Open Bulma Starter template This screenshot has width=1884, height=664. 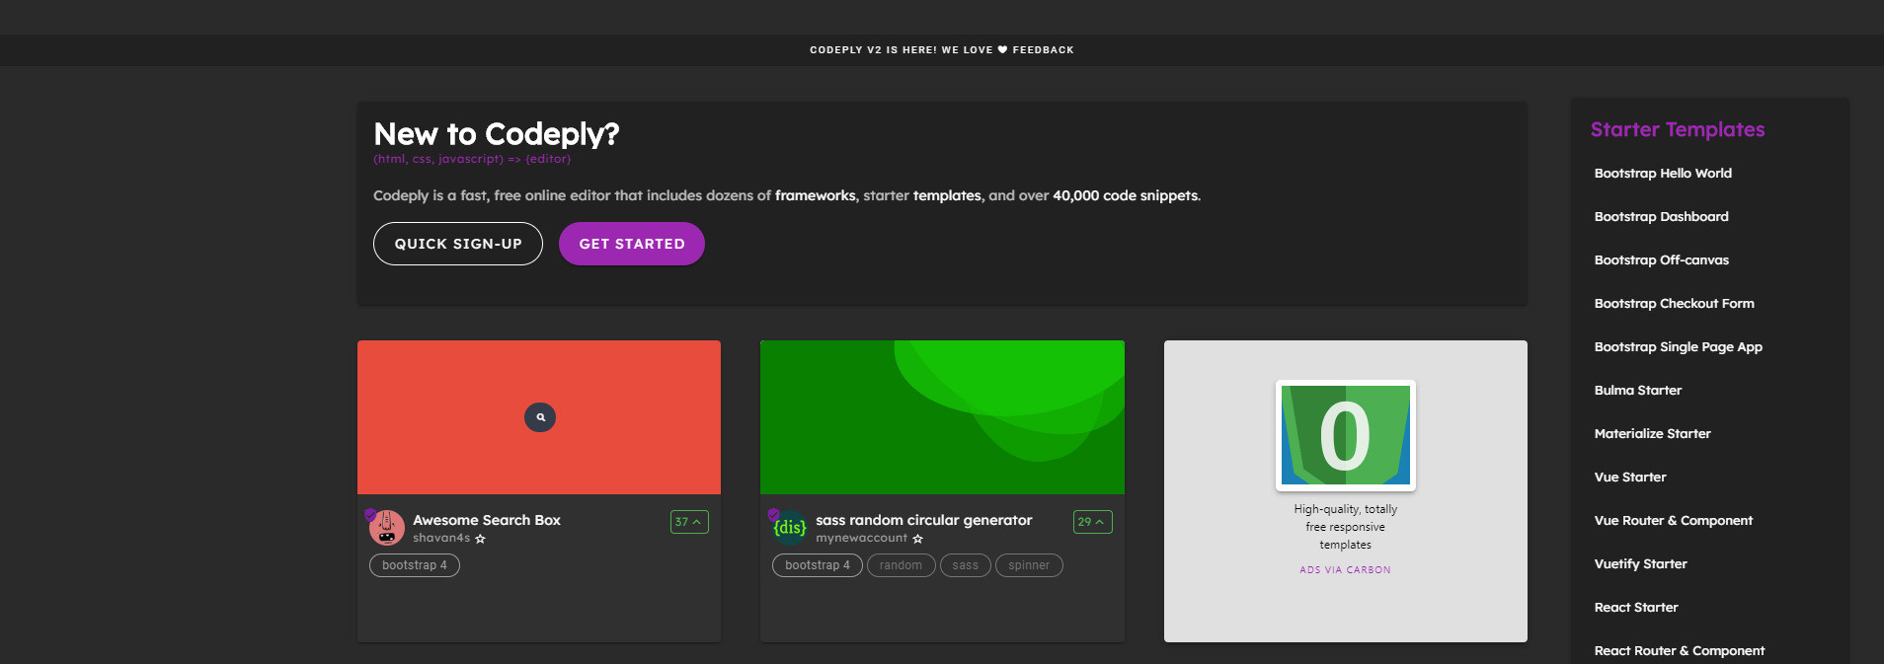(1637, 390)
